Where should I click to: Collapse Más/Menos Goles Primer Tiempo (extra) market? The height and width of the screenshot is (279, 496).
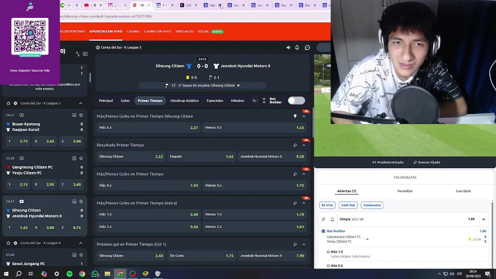coord(304,203)
